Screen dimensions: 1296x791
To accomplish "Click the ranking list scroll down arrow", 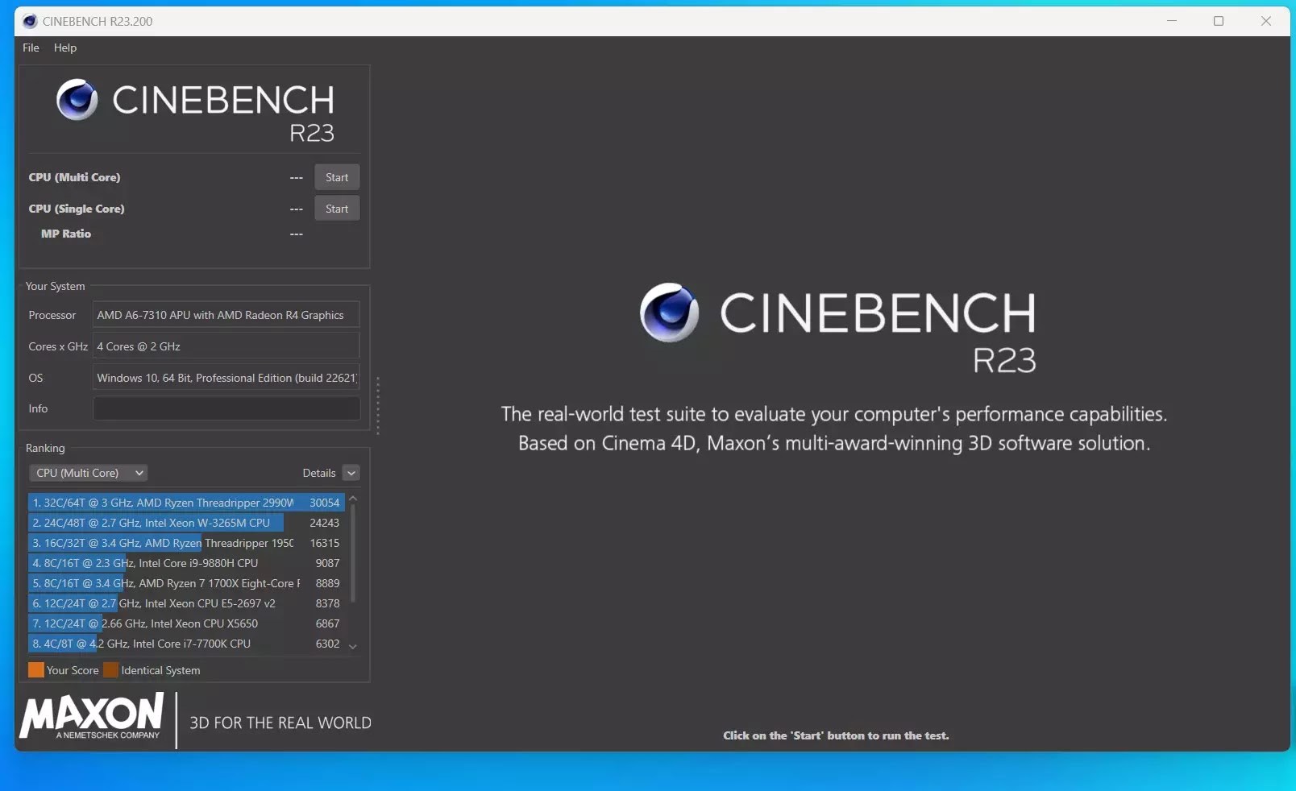I will coord(353,646).
